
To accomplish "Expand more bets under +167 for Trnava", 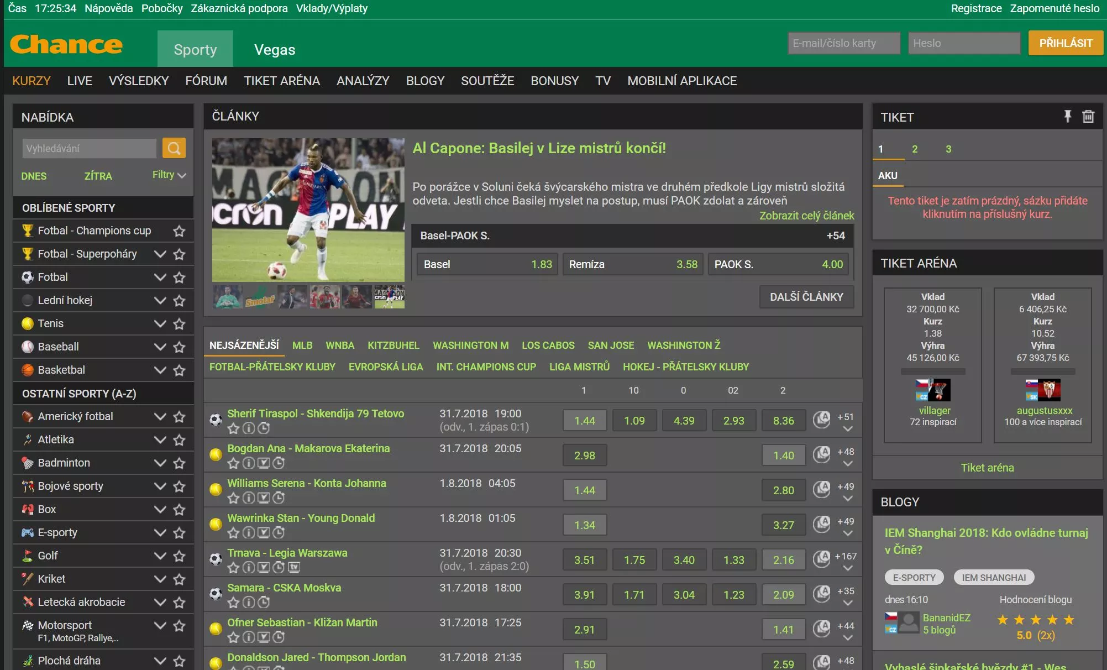I will [848, 568].
